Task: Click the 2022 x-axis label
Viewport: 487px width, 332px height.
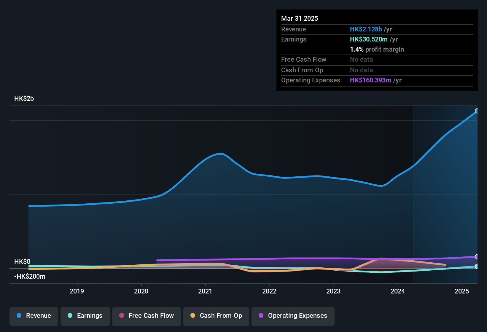Action: click(x=269, y=291)
